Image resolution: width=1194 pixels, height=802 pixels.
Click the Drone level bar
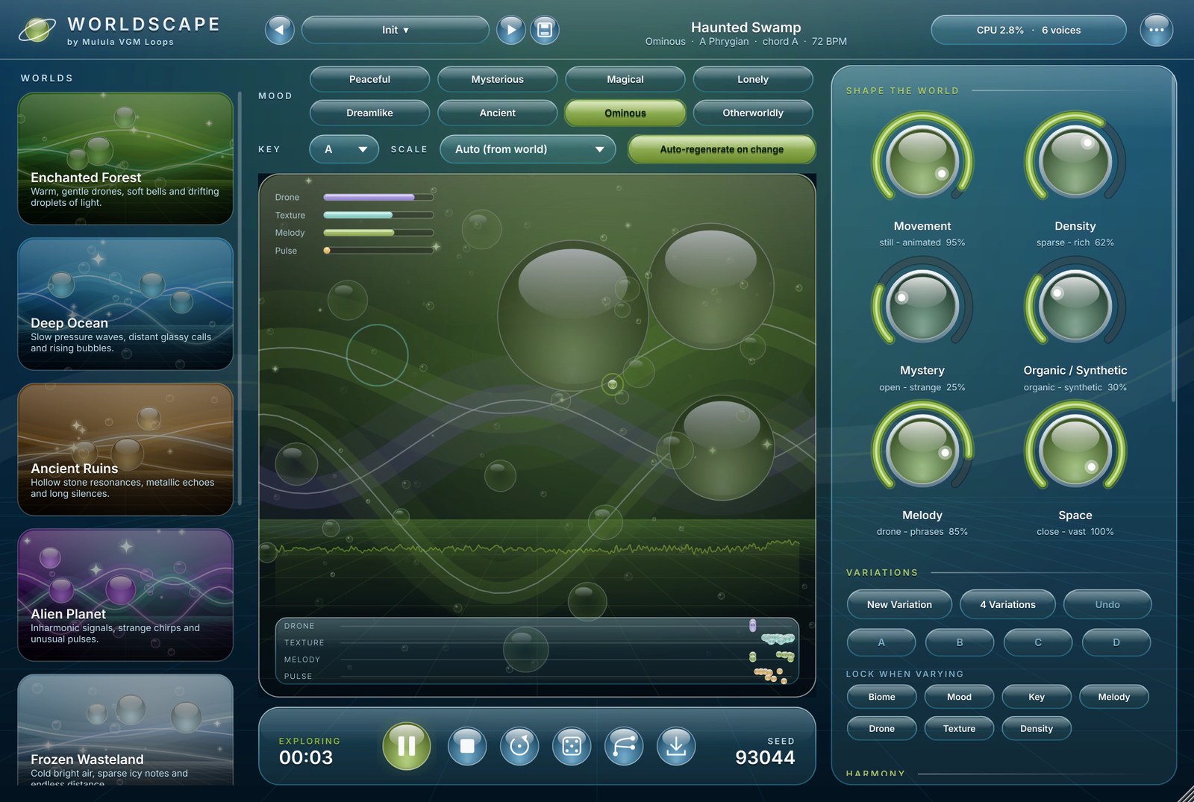tap(378, 197)
